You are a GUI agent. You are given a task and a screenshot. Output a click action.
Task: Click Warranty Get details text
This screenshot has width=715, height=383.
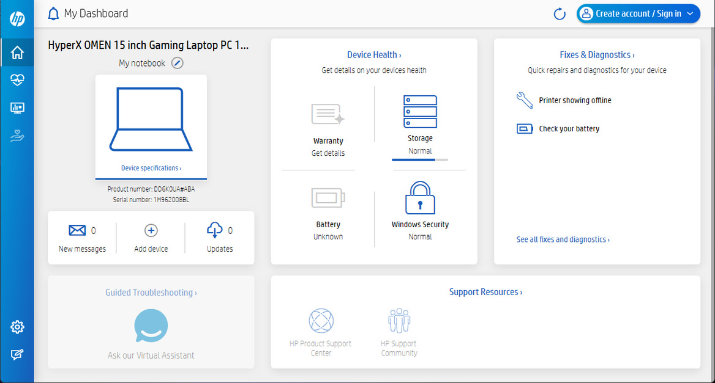[328, 153]
